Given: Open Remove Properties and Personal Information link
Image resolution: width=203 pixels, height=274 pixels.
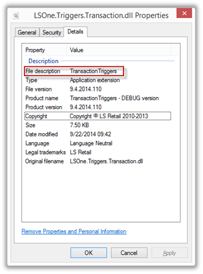Looking at the screenshot, I should 74,231.
